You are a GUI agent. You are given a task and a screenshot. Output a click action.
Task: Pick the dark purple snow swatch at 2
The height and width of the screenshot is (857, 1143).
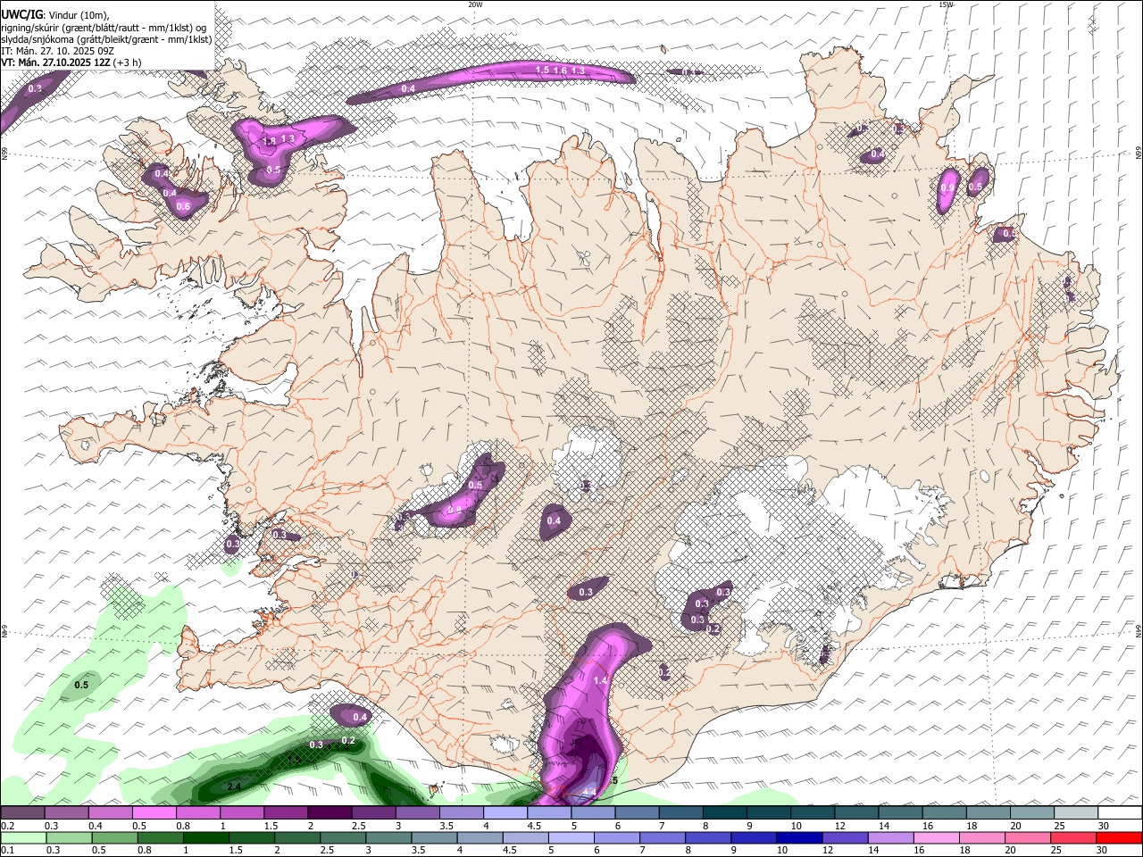330,813
